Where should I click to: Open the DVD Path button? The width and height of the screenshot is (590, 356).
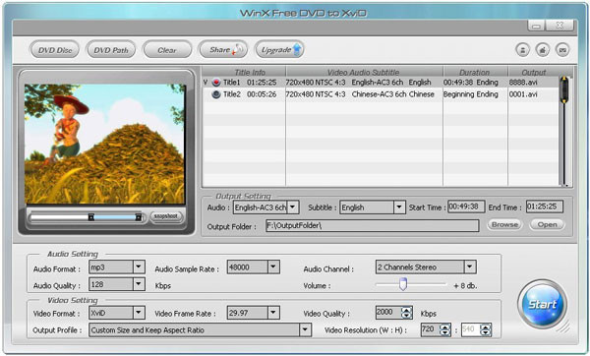tap(111, 50)
